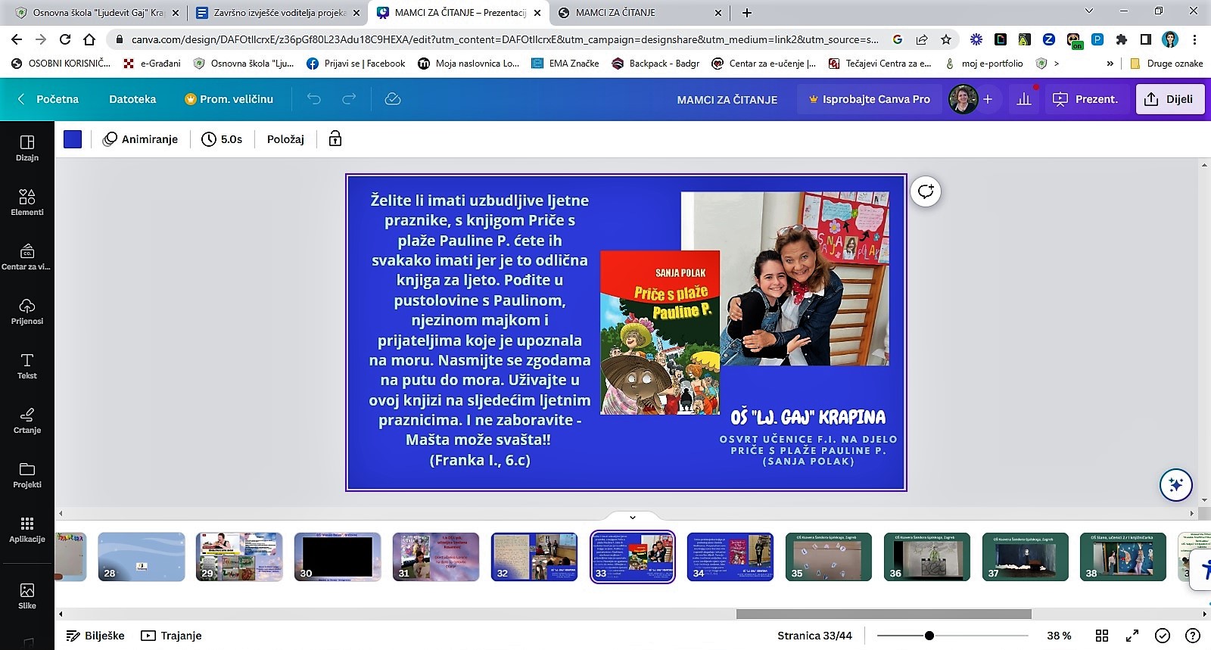The image size is (1211, 650).
Task: Switch to Završno izvješće voditelja tab
Action: click(278, 13)
